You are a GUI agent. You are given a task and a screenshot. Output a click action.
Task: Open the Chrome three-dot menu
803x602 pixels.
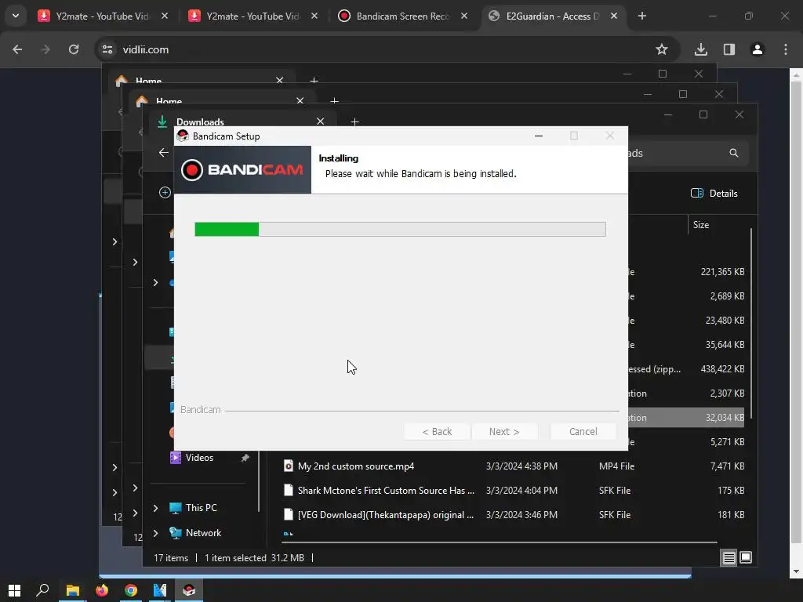point(786,49)
